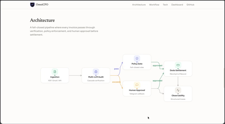Click the OmniCFO shield logo icon
This screenshot has height=124, width=225.
[x=32, y=4]
